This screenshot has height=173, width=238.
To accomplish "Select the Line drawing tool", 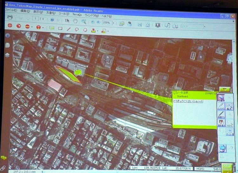I will [x=69, y=29].
